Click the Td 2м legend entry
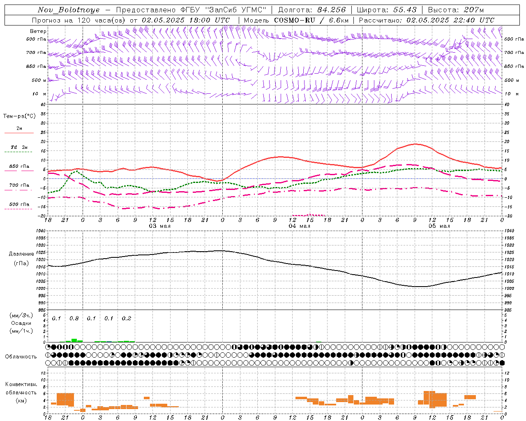Viewport: 526px width, 421px height. point(19,147)
